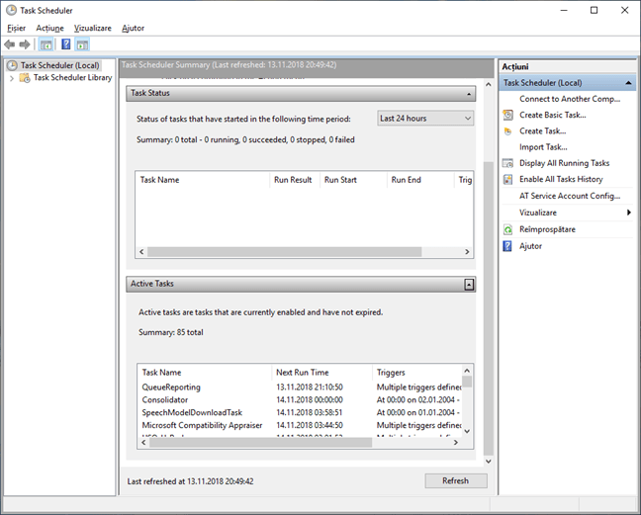Click the Run Start column header
The height and width of the screenshot is (515, 641).
coord(353,180)
